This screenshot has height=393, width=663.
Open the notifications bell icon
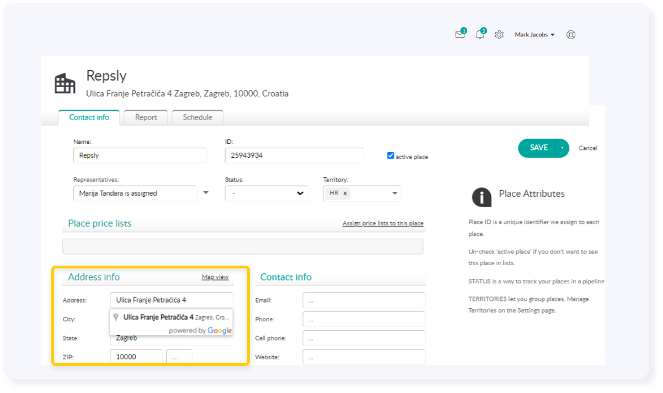pos(480,34)
